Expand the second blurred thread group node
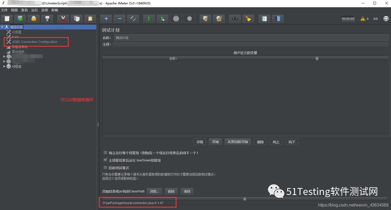Image resolution: width=391 pixels, height=210 pixels. [4, 61]
